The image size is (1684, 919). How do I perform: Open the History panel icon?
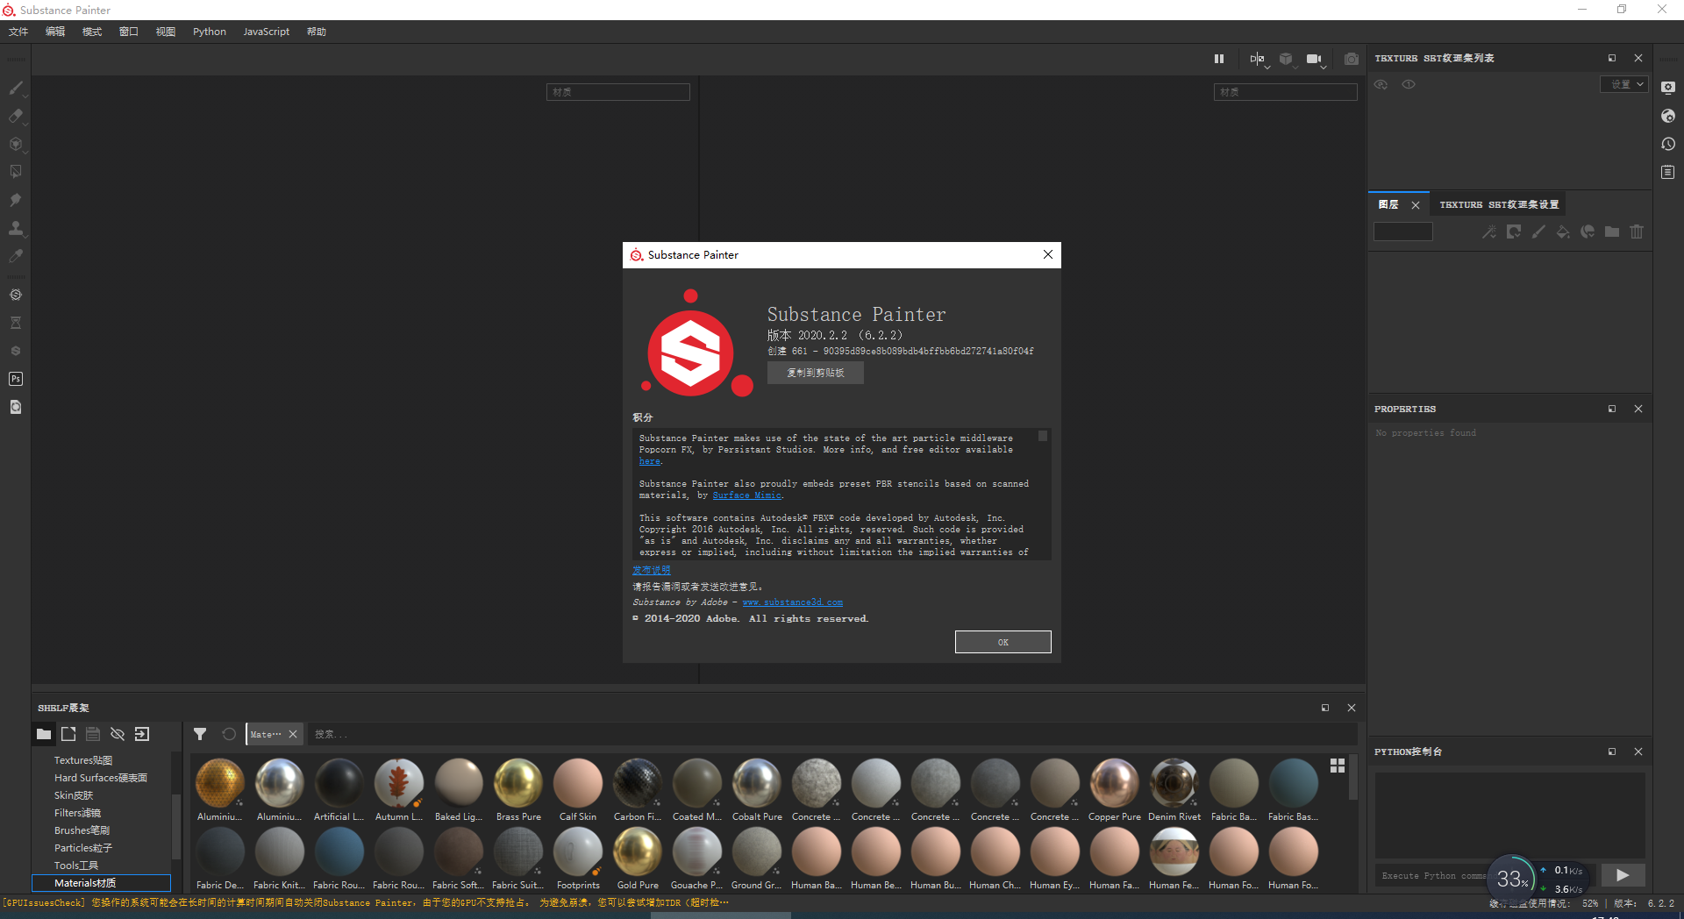pos(1668,144)
